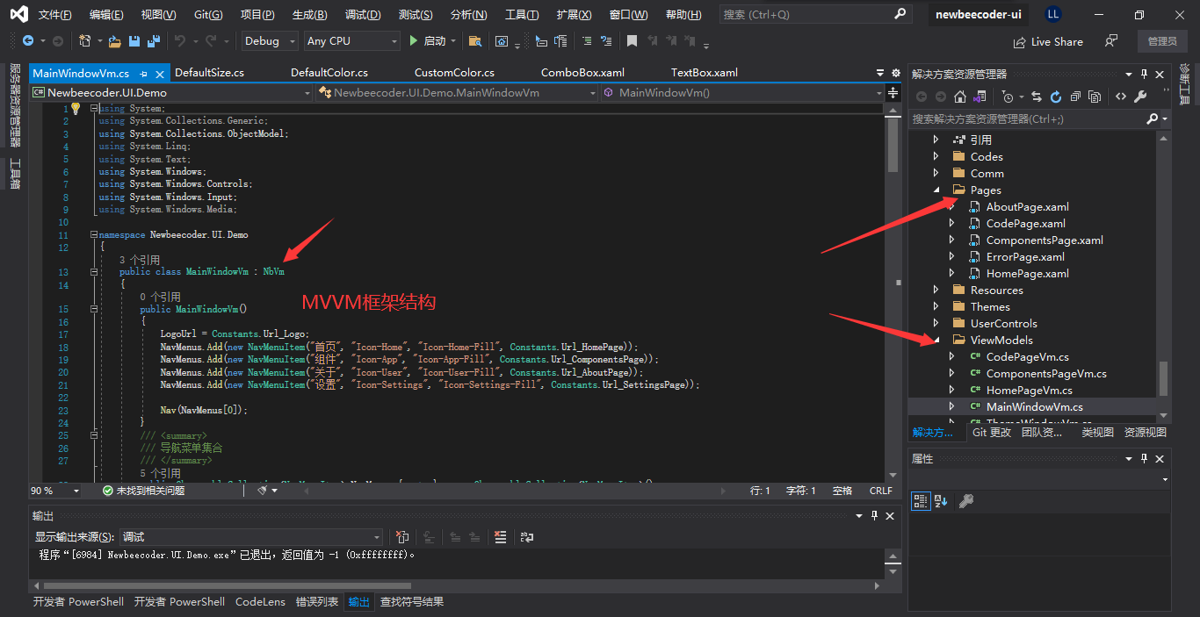Click the Navigate Backward toolbar icon

(28, 41)
